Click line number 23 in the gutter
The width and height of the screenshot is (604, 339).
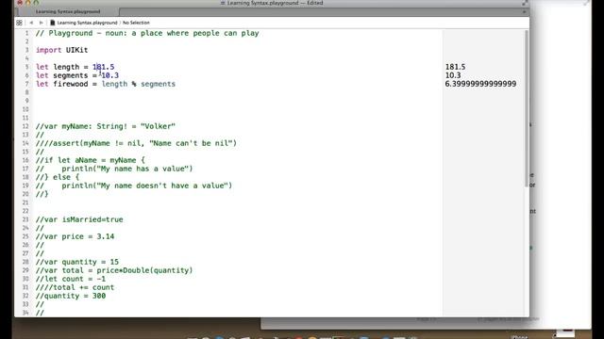pos(25,219)
